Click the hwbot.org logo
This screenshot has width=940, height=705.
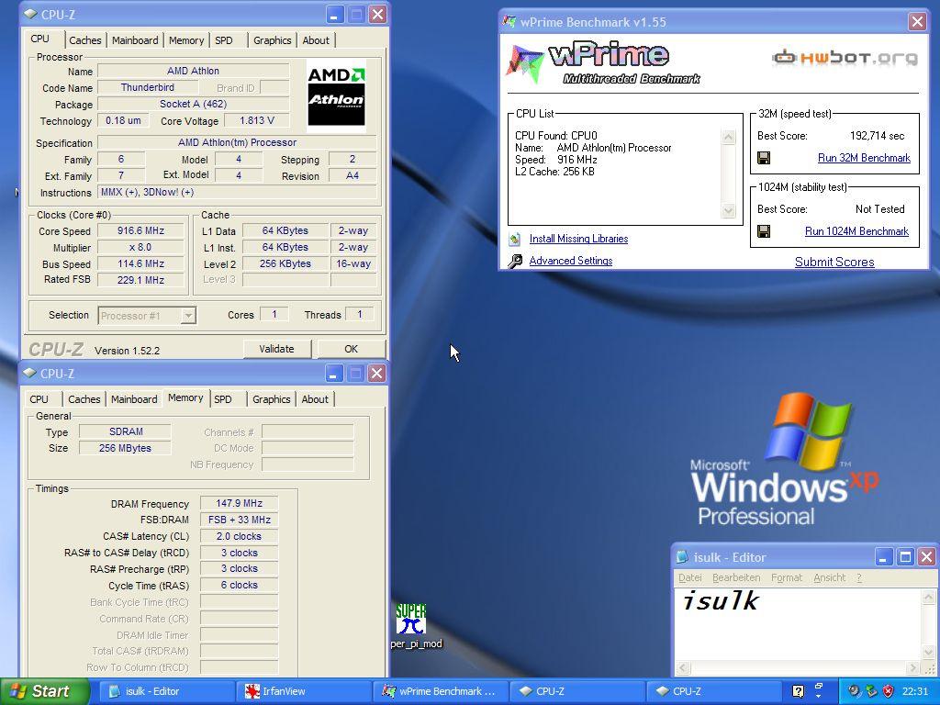click(845, 58)
